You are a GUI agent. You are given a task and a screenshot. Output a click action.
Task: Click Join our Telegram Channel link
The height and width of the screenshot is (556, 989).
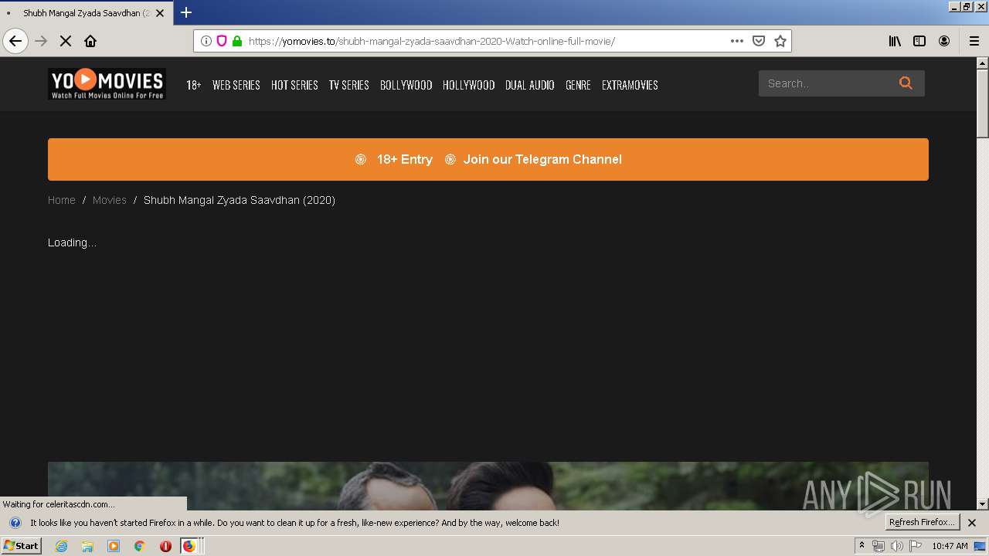pyautogui.click(x=542, y=159)
